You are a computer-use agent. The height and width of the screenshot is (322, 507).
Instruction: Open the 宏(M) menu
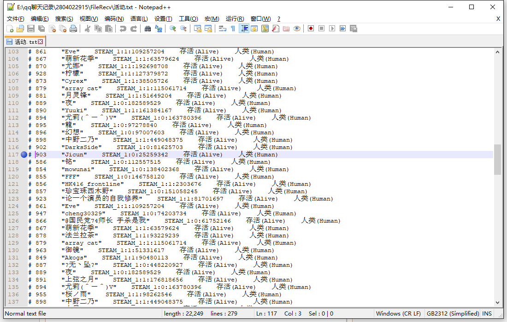tap(212, 19)
